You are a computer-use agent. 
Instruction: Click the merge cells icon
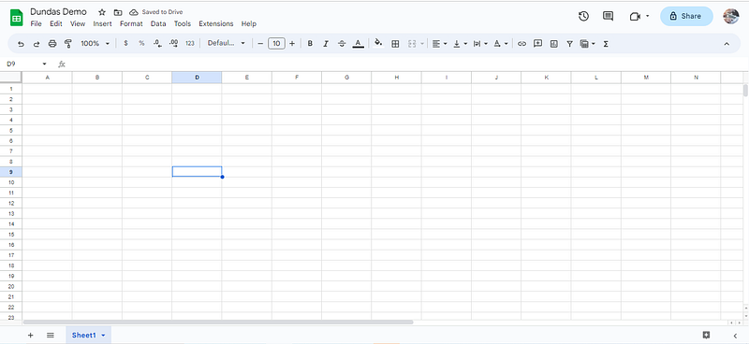click(412, 43)
